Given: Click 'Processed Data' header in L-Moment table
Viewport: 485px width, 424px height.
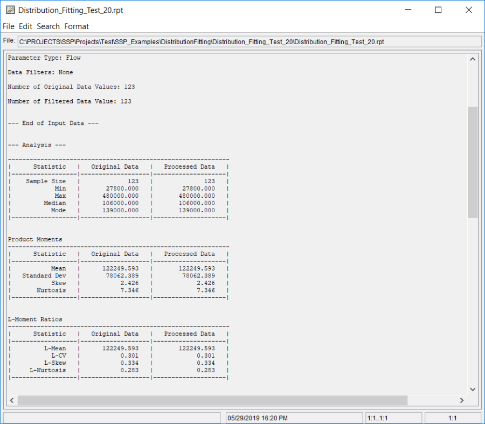Looking at the screenshot, I should [189, 333].
